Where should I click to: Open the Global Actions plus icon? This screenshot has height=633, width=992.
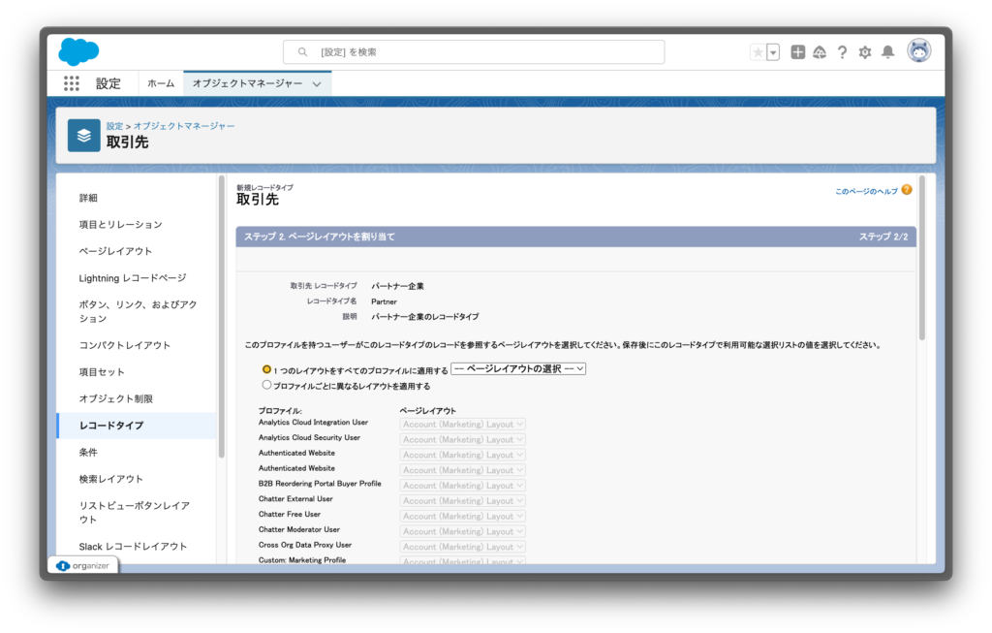(797, 52)
